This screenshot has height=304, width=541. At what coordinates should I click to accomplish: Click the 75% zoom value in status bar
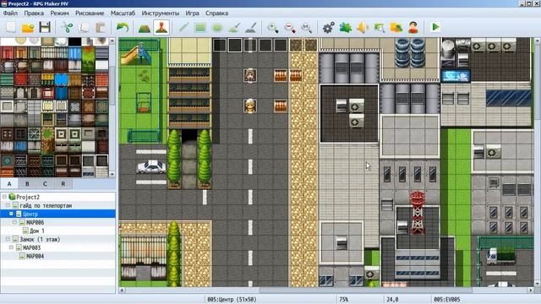344,300
